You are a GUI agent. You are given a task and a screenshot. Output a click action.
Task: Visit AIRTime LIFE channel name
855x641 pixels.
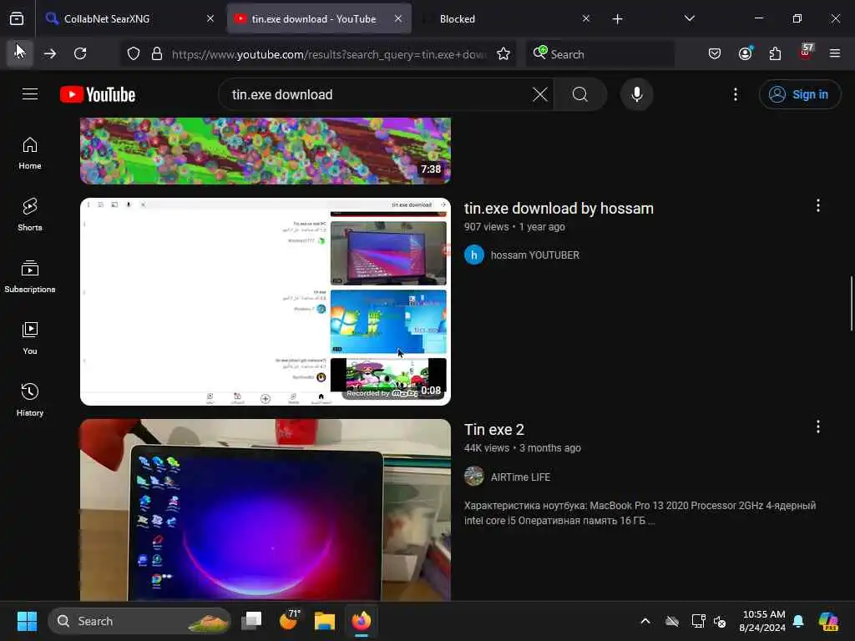coord(520,477)
